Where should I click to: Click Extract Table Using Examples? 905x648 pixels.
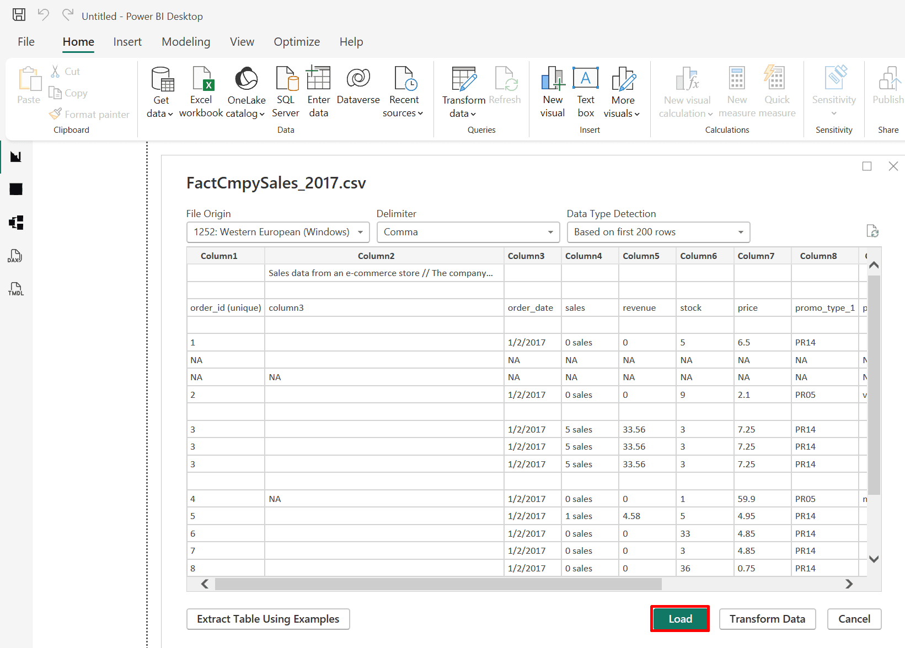pyautogui.click(x=268, y=619)
